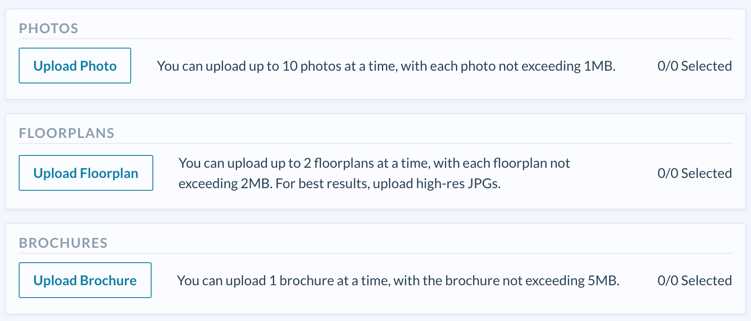
Task: Open the floorplan uploader dialog
Action: [x=86, y=173]
